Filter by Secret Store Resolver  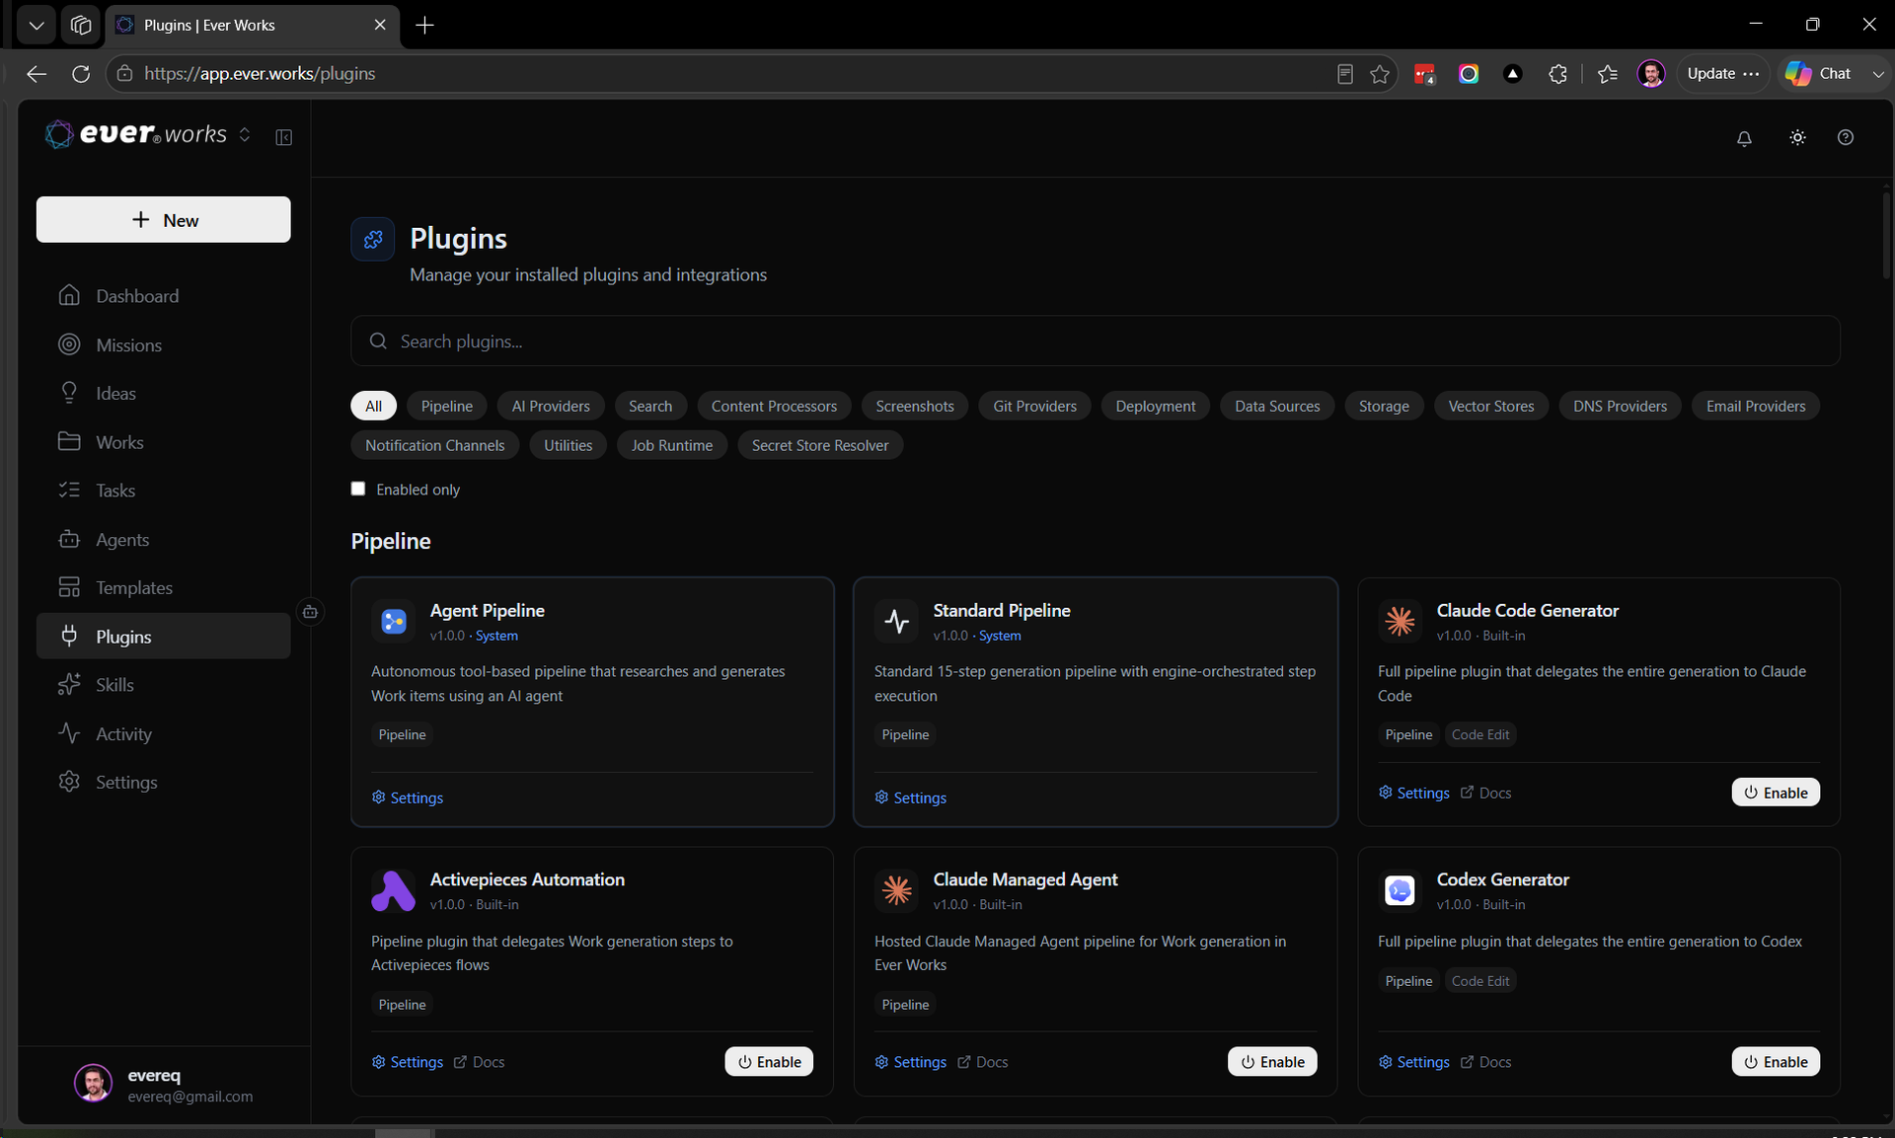tap(820, 445)
